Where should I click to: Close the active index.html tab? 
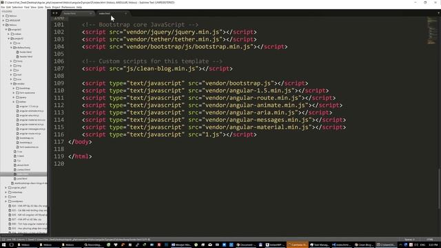point(125,13)
